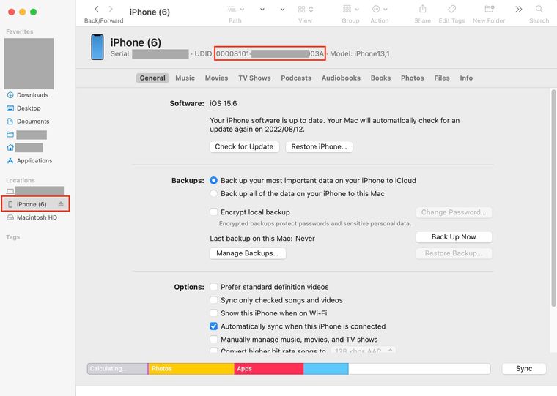557x396 pixels.
Task: Open the Path toolbar icon
Action: tap(232, 10)
